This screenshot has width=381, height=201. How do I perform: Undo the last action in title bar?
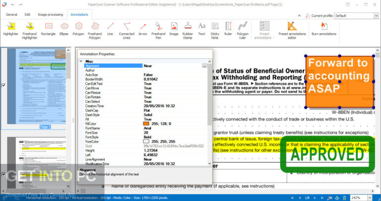click(12, 4)
